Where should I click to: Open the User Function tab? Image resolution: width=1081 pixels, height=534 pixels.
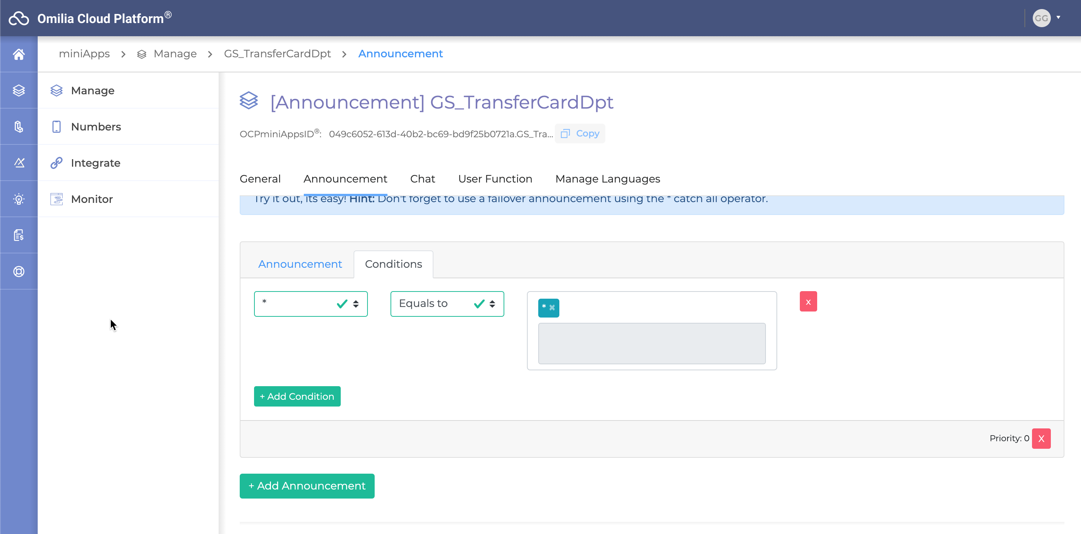(x=495, y=179)
